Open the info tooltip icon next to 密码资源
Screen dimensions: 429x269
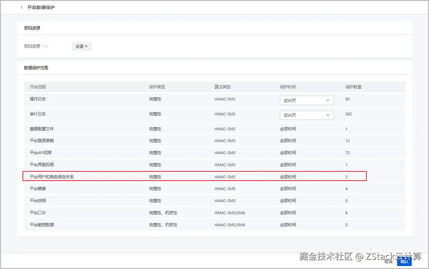(46, 46)
